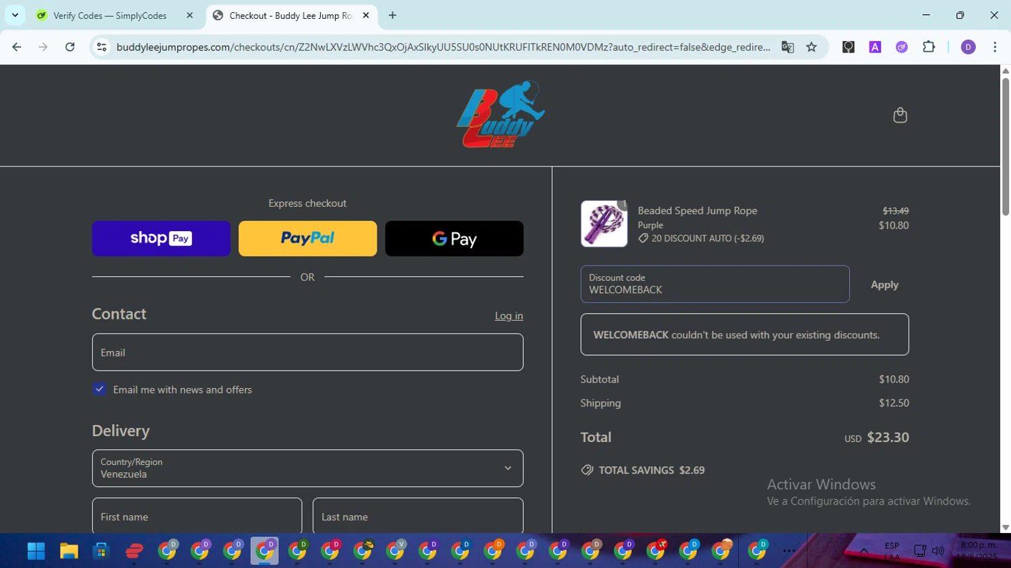Click the highlighted active Chrome taskbar icon
The image size is (1011, 568).
click(x=265, y=551)
